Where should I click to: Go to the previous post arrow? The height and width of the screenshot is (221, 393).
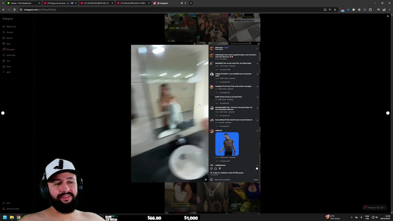3,113
